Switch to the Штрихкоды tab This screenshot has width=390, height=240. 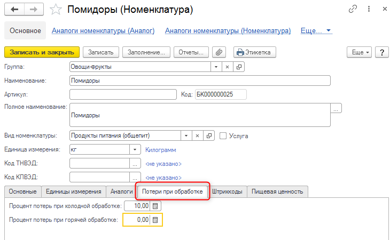click(x=227, y=191)
